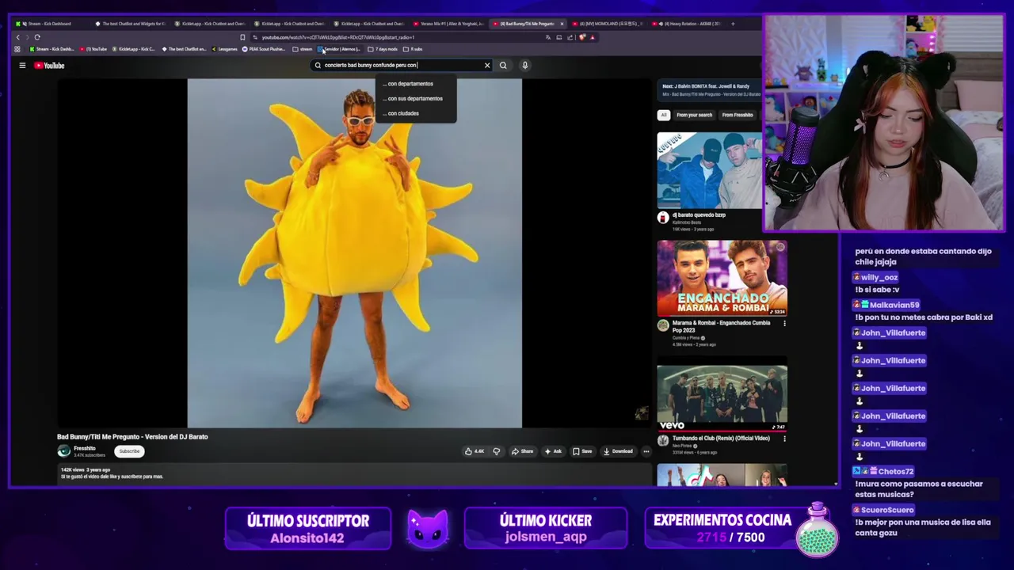Click chat username ScueroScuero
This screenshot has width=1014, height=570.
pos(887,510)
